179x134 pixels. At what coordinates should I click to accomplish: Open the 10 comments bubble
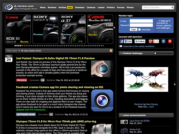(43, 80)
